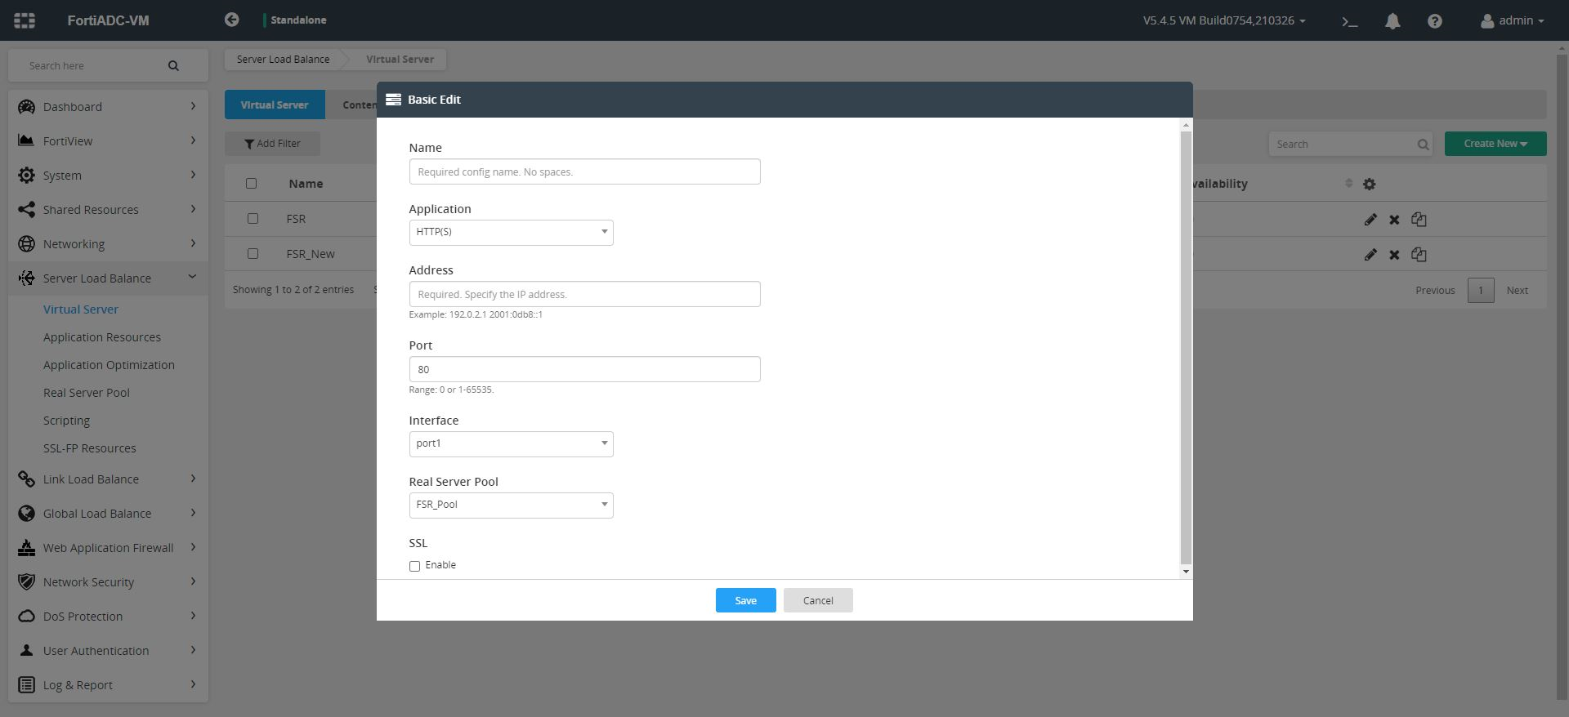Click the Virtual Server breadcrumb

400,59
